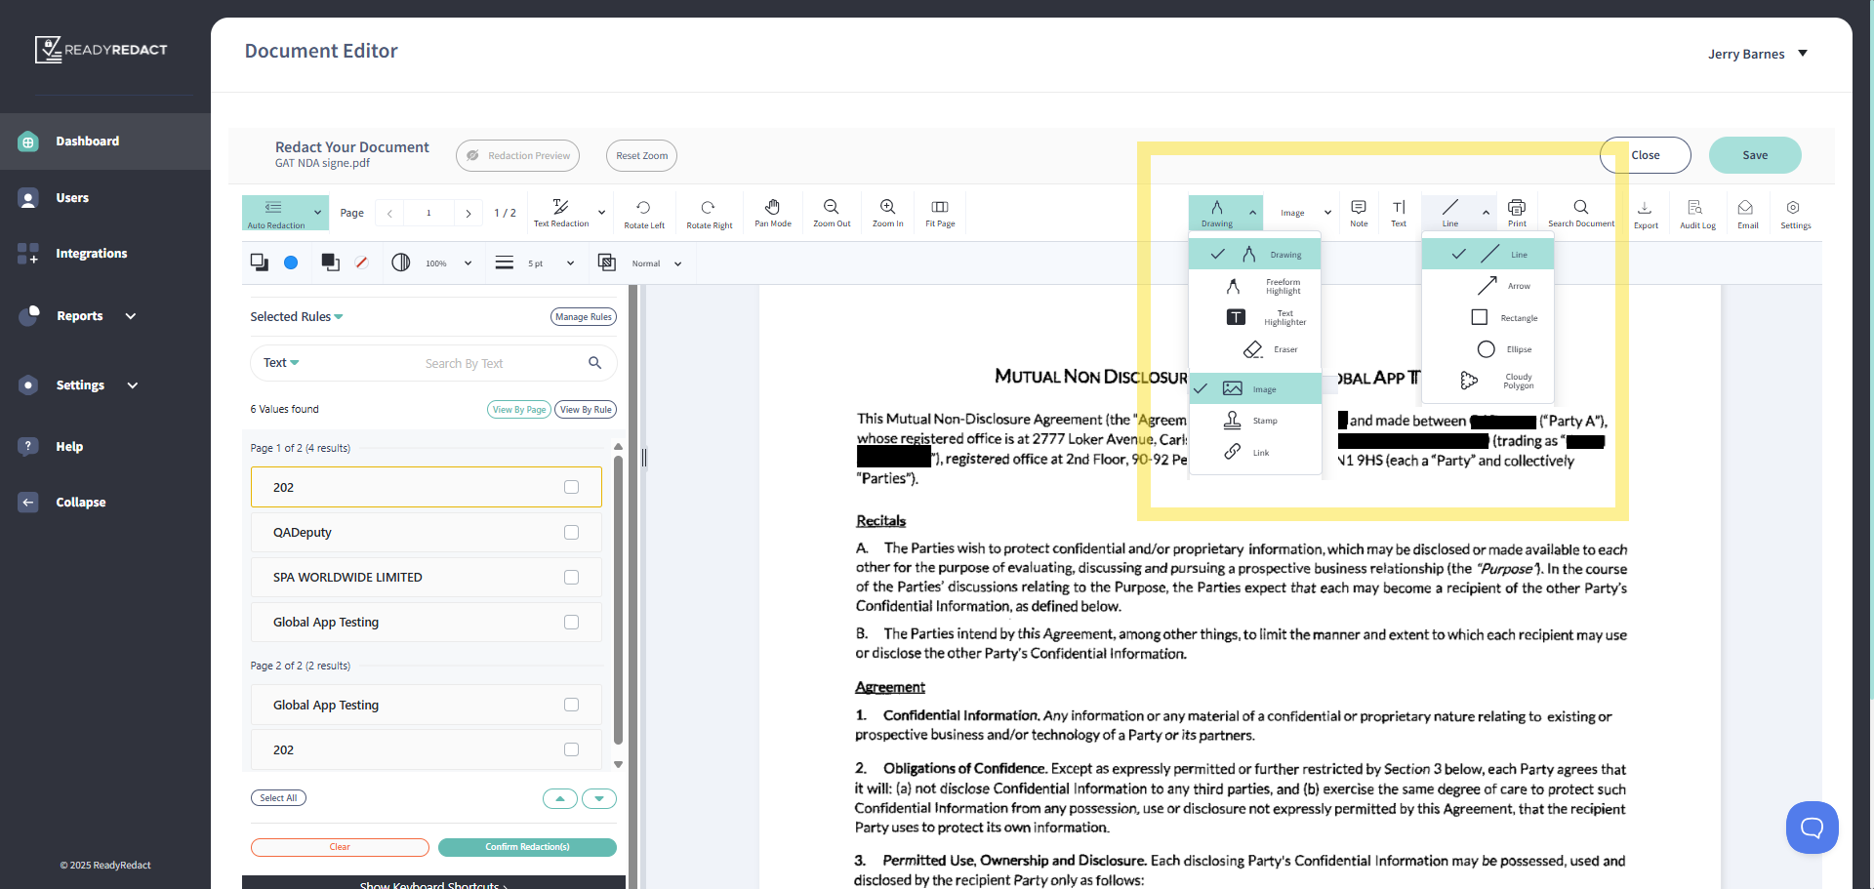The image size is (1874, 889).
Task: Check SPA WORLDWIDE LIMITED checkbox
Action: 571,577
